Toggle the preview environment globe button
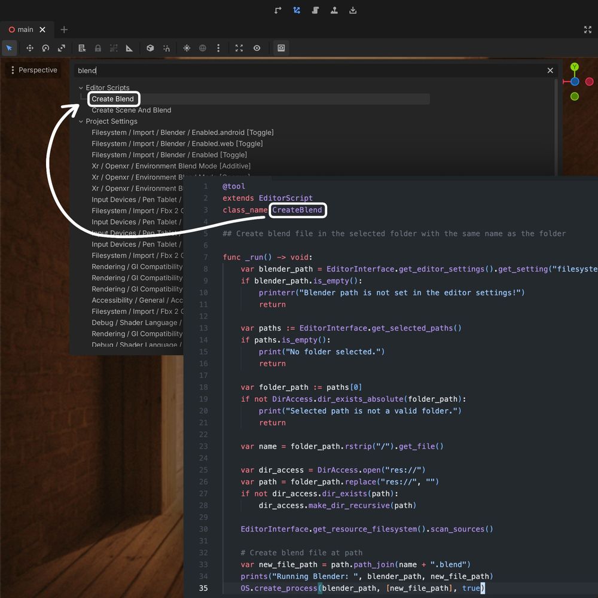The height and width of the screenshot is (598, 598). click(203, 48)
